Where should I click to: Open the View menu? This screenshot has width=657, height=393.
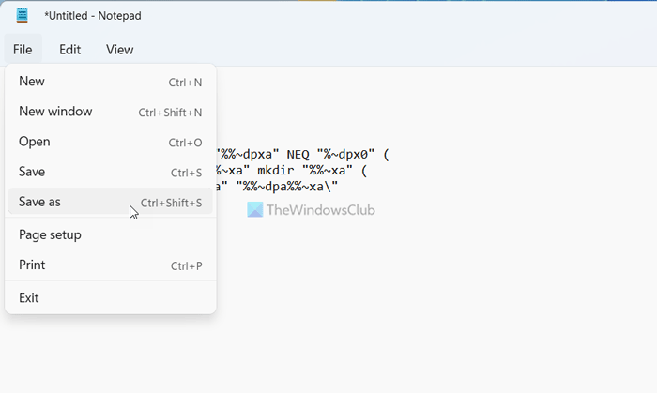tap(119, 50)
